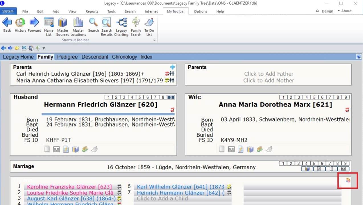The height and width of the screenshot is (205, 363).
Task: Click the Back arrow in Shortcut Toolbar
Action: click(x=7, y=25)
